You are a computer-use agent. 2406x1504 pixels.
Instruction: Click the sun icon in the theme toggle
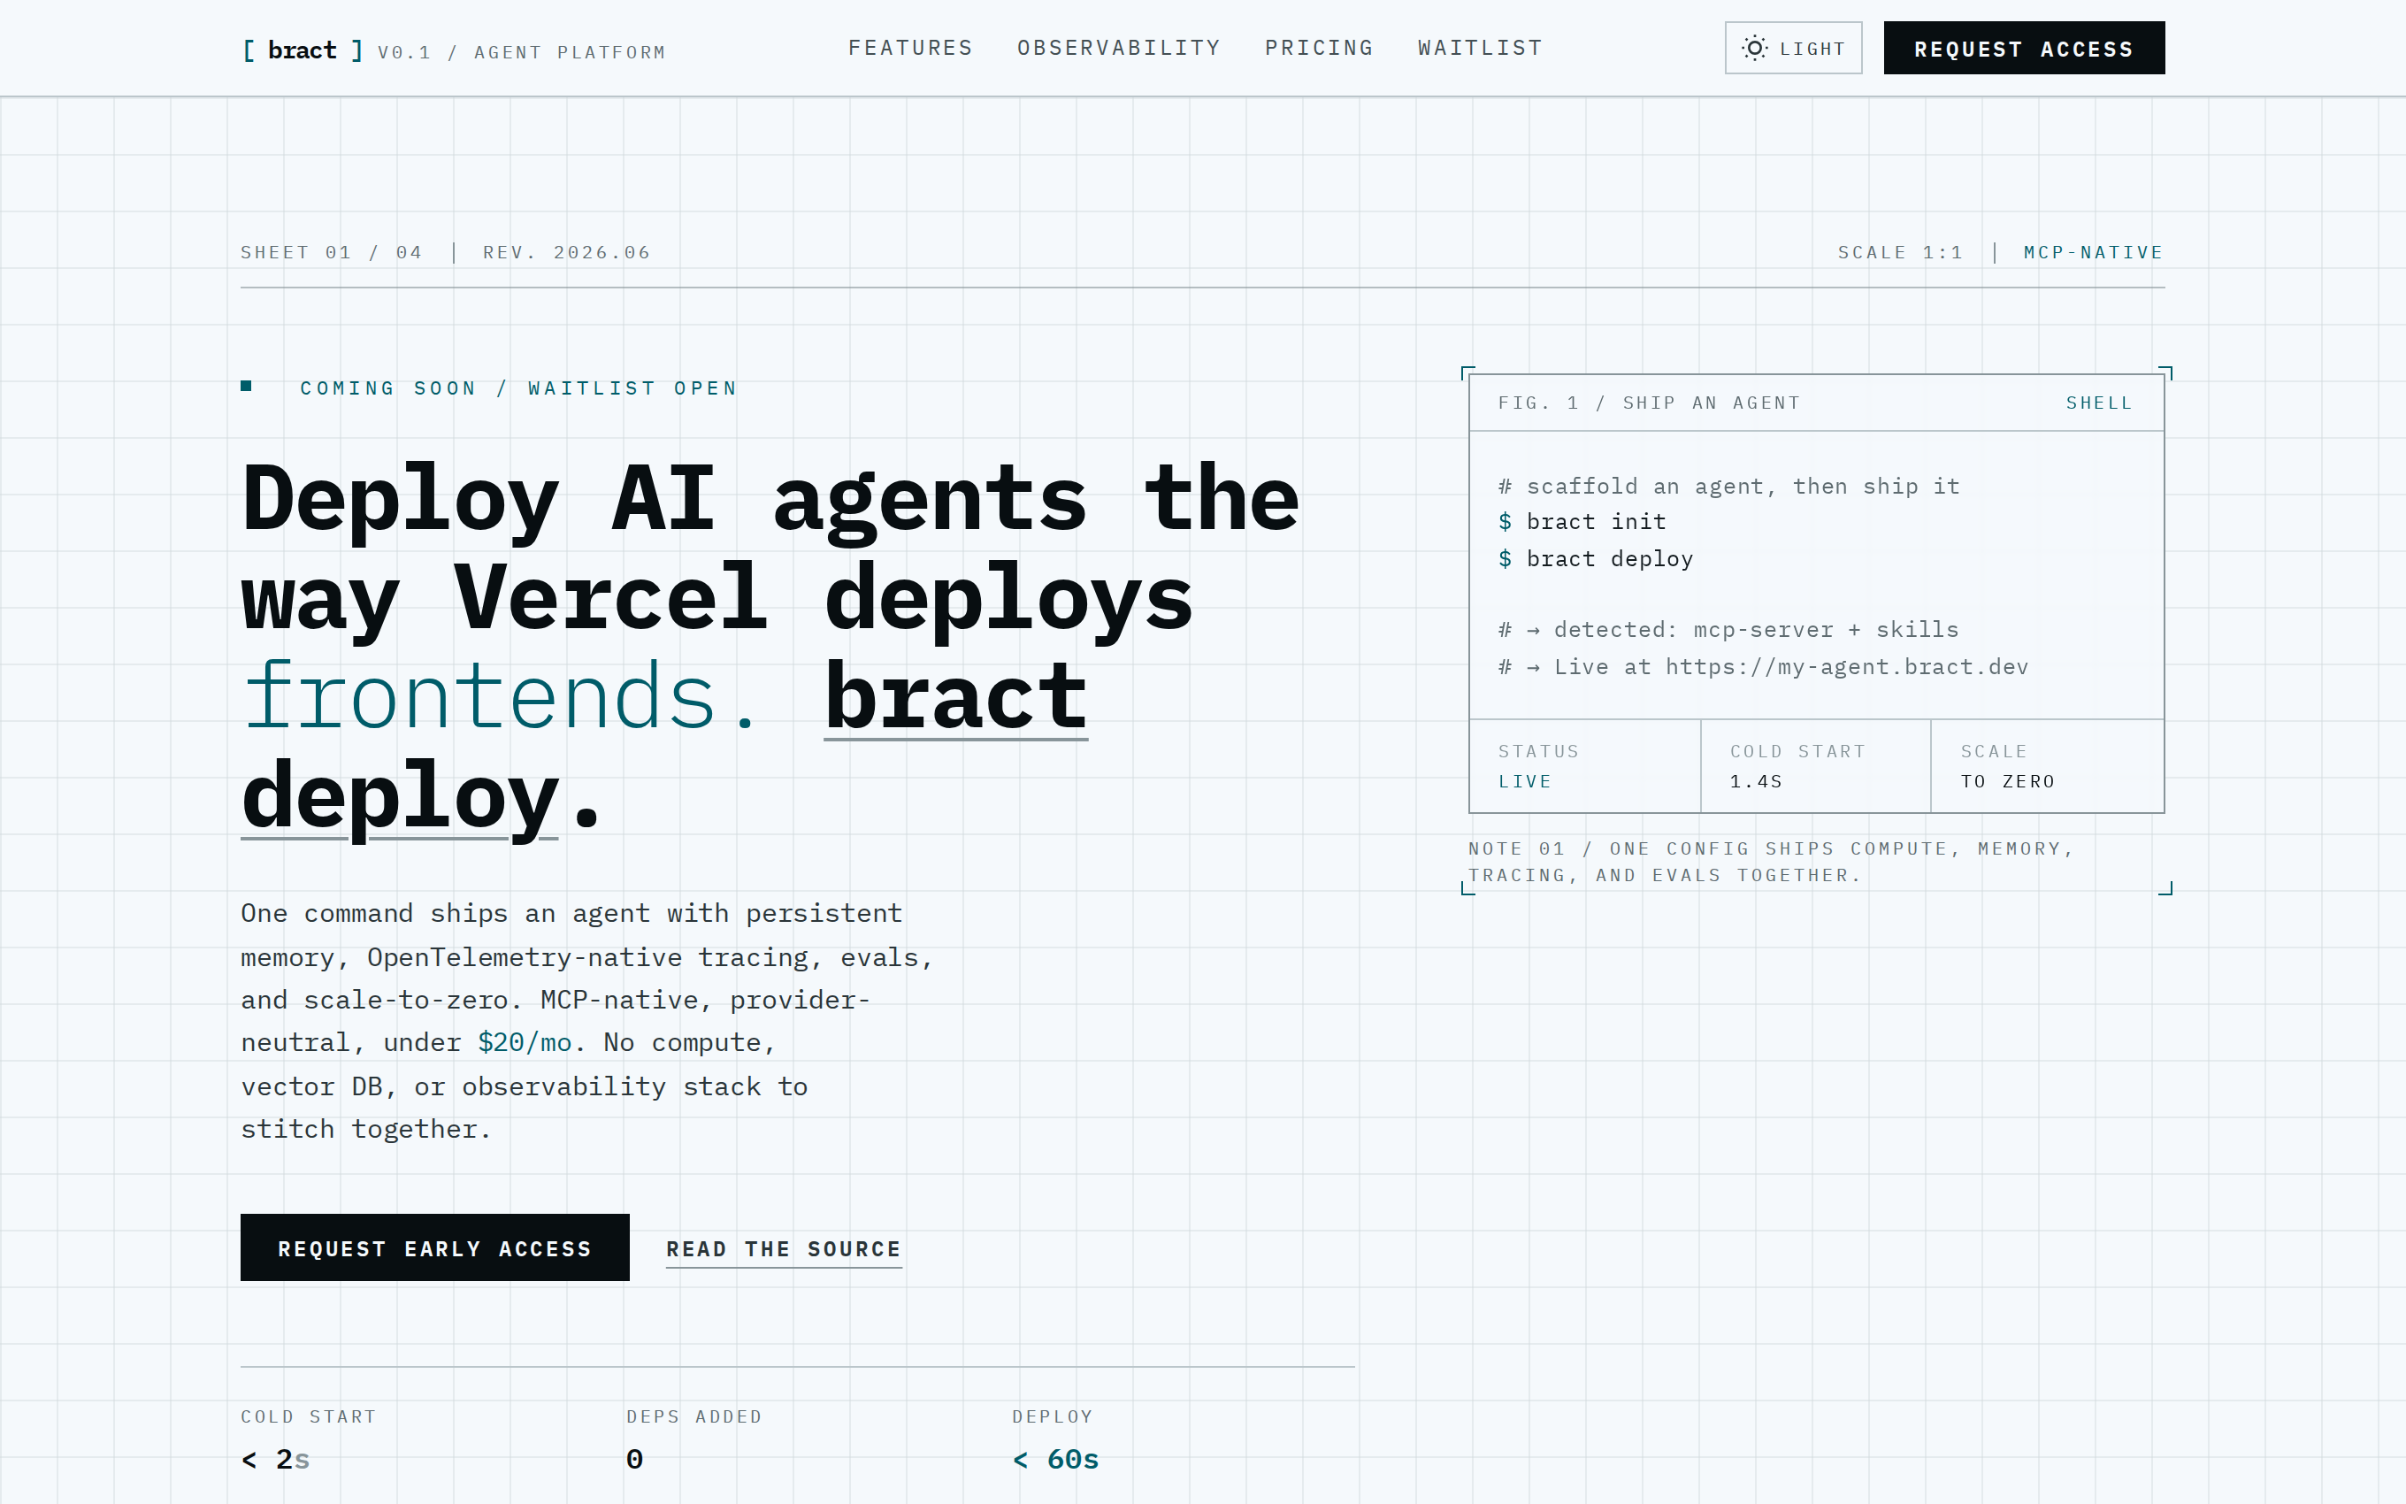coord(1755,48)
